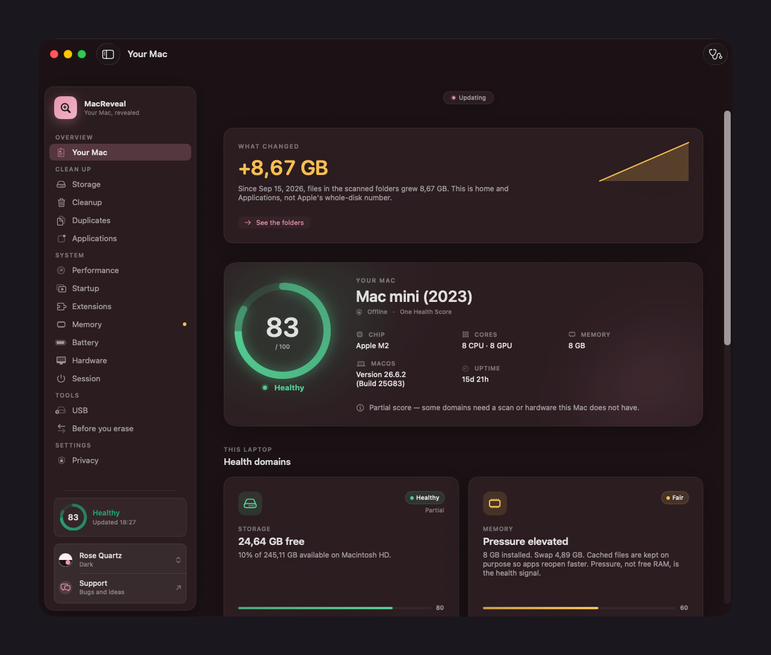
Task: Click the Storage drive icon in sidebar
Action: coord(61,185)
